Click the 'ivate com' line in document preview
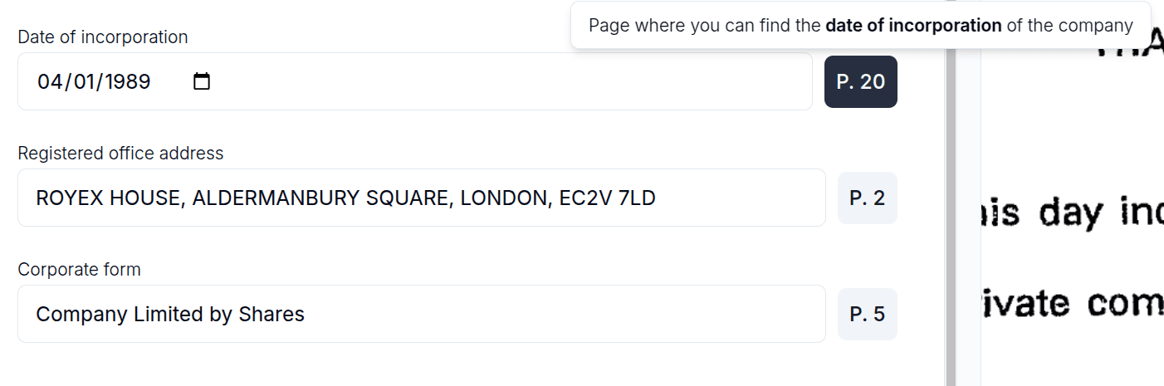The height and width of the screenshot is (386, 1164). [x=1071, y=303]
